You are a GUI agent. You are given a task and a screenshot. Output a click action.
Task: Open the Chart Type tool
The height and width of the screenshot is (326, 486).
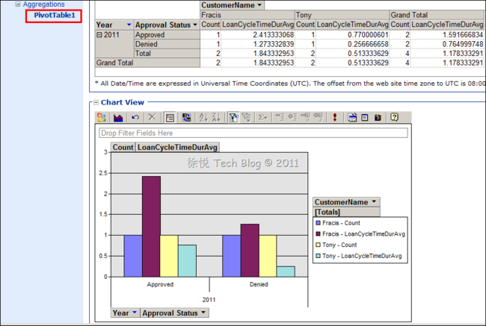[118, 118]
